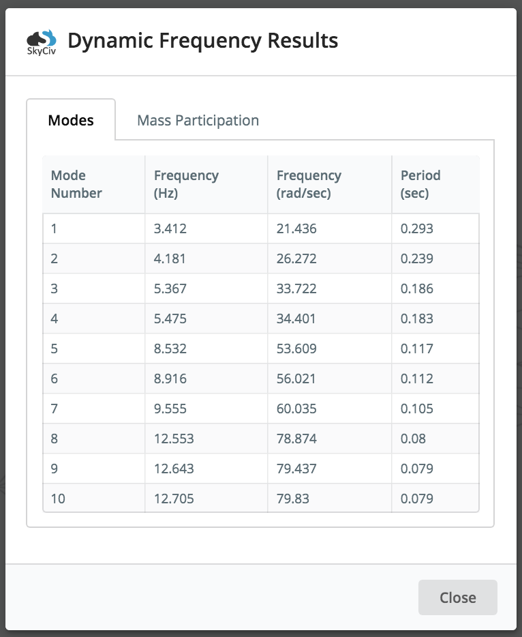Click the SkyCiv text under the logo
Viewport: 522px width, 637px height.
41,52
